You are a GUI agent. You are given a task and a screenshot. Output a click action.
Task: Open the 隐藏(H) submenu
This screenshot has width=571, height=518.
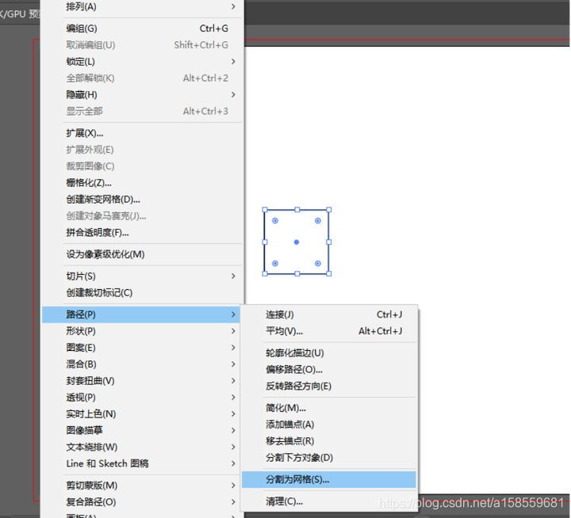[141, 94]
